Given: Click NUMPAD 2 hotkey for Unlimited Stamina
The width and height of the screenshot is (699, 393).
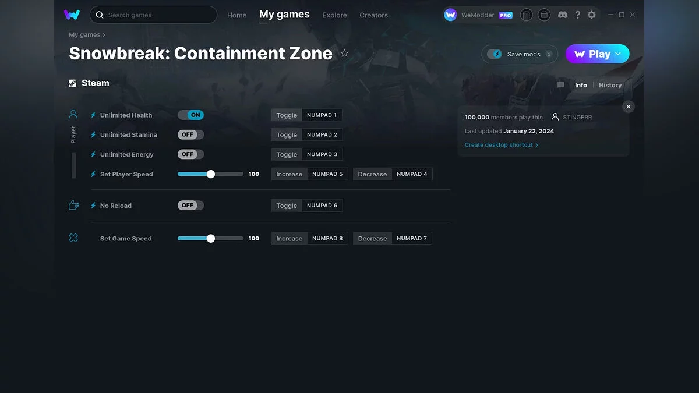Looking at the screenshot, I should click(x=322, y=134).
